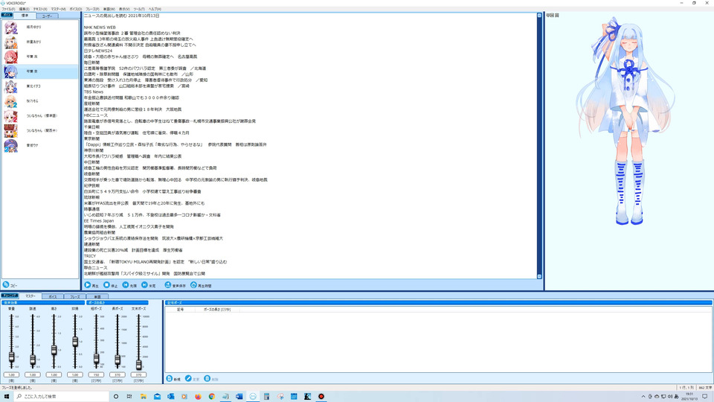Viewport: 714px width, 402px height.
Task: Click the taskbar search box
Action: pyautogui.click(x=61, y=397)
